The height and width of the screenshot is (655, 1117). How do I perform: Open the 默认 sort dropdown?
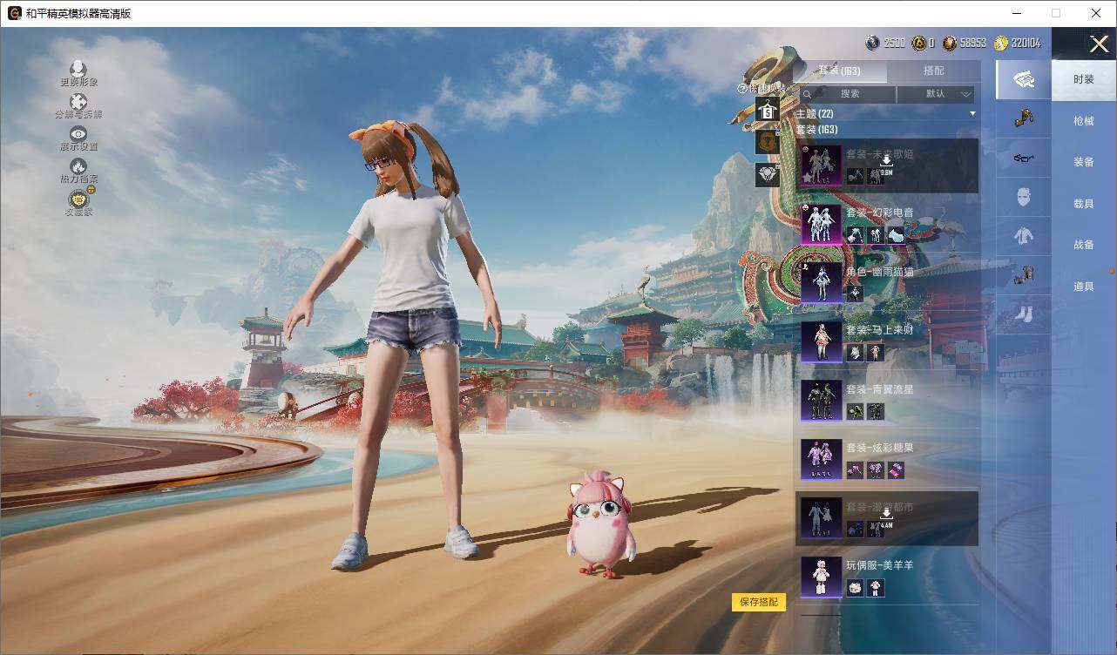tap(936, 94)
